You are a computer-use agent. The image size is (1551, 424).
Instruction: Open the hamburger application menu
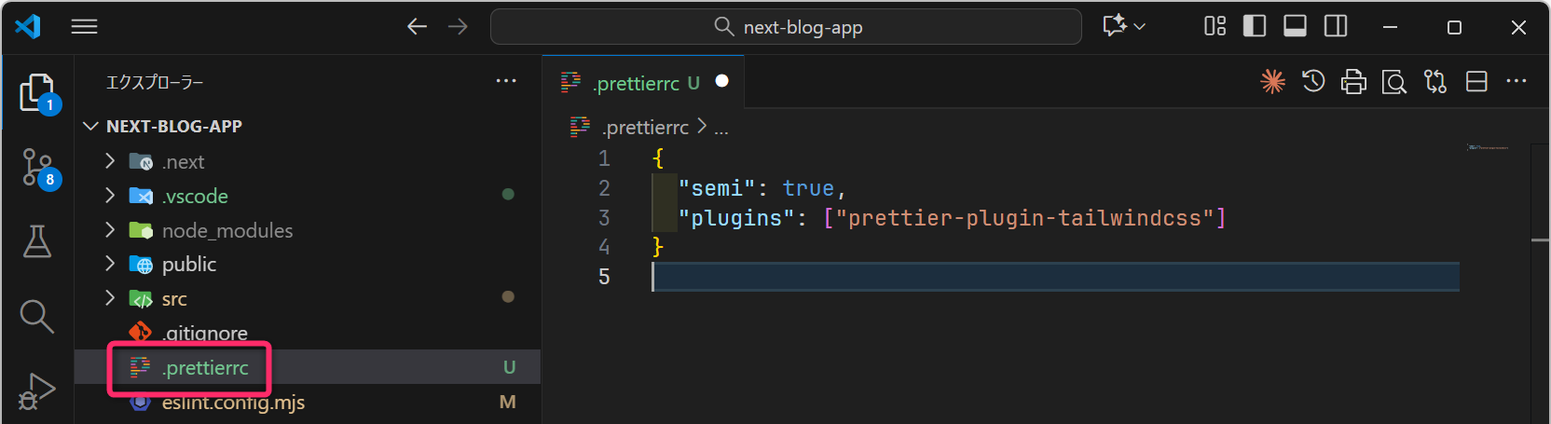tap(85, 26)
